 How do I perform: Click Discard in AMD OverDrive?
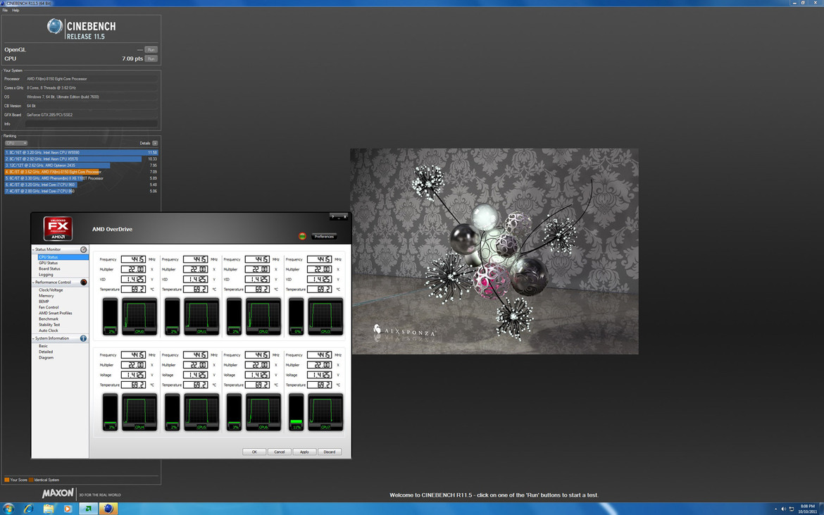[330, 452]
